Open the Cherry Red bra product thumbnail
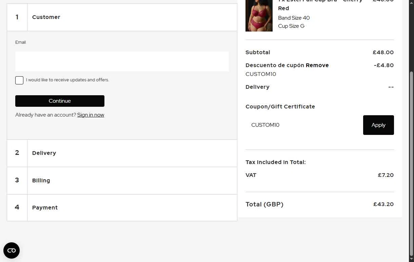414x262 pixels. point(259,16)
